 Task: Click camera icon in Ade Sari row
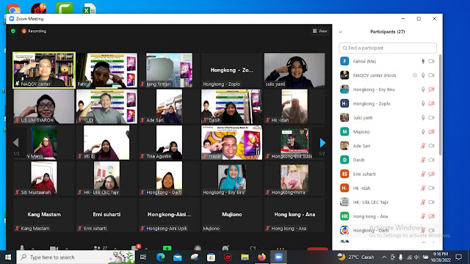pyautogui.click(x=431, y=146)
